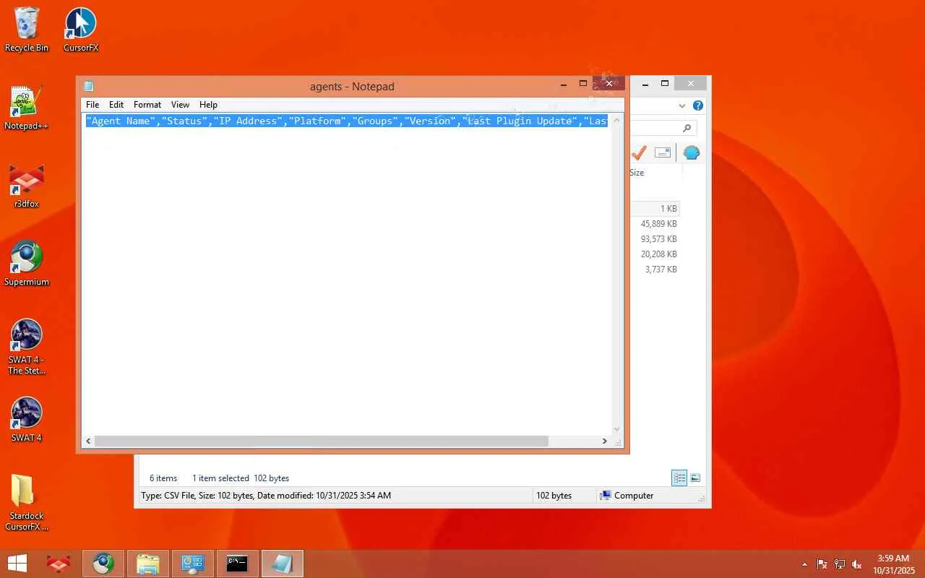Viewport: 925px width, 578px height.
Task: Open the Recycle Bin desktop icon
Action: click(27, 30)
